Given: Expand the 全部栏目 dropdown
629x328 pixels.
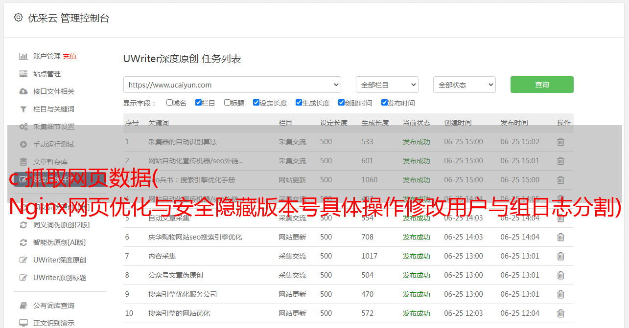Looking at the screenshot, I should (x=387, y=85).
